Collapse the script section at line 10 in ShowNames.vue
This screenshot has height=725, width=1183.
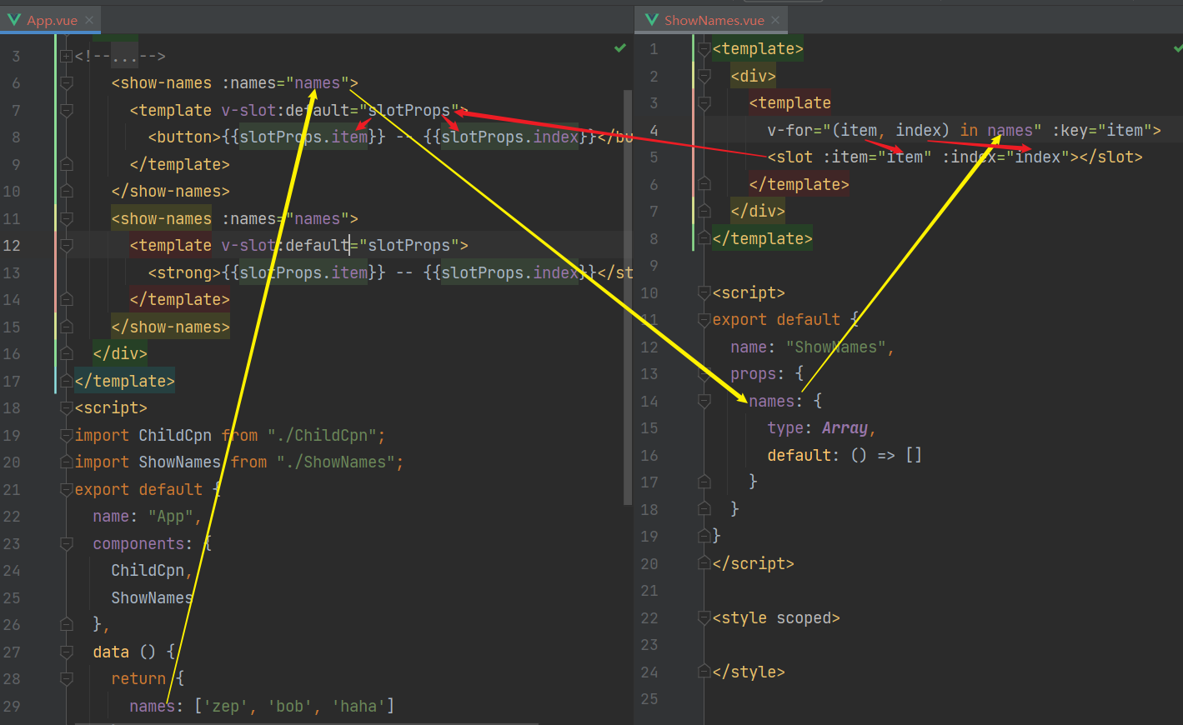tap(704, 293)
